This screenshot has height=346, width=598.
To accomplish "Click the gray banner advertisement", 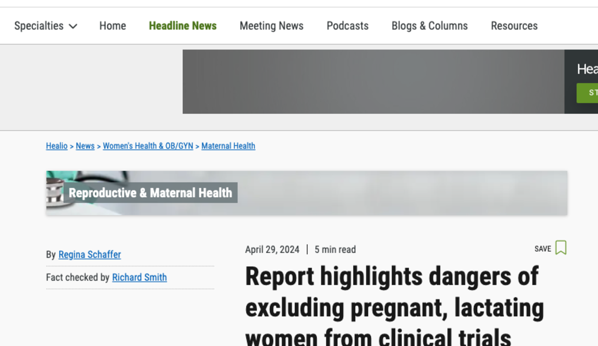I will point(373,82).
